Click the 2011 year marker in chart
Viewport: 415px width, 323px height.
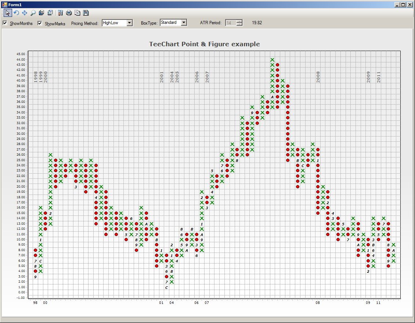click(379, 77)
